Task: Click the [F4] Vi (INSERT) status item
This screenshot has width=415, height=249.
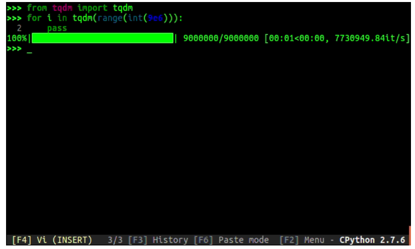Action: [52, 240]
